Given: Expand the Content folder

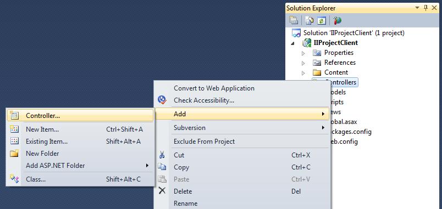Looking at the screenshot, I should (303, 73).
